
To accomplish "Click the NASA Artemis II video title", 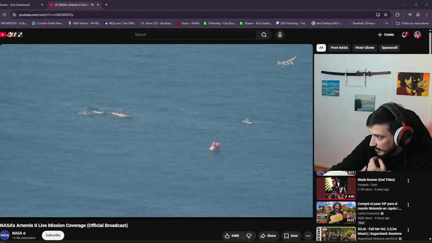I will tap(64, 225).
